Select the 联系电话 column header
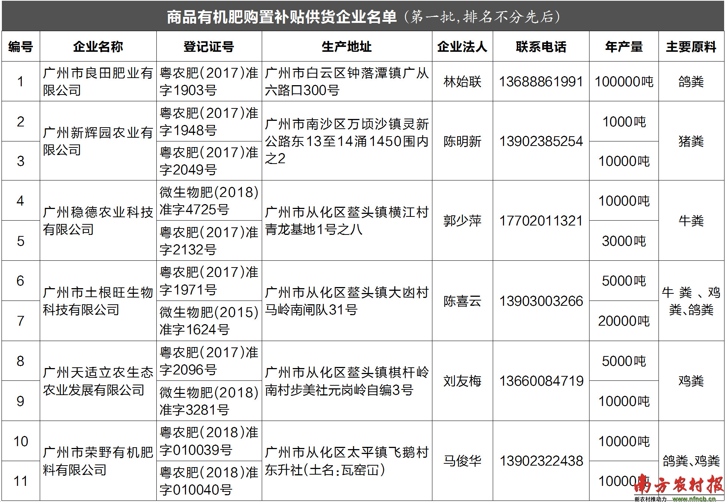Screen dimensions: 726x502 point(541,47)
